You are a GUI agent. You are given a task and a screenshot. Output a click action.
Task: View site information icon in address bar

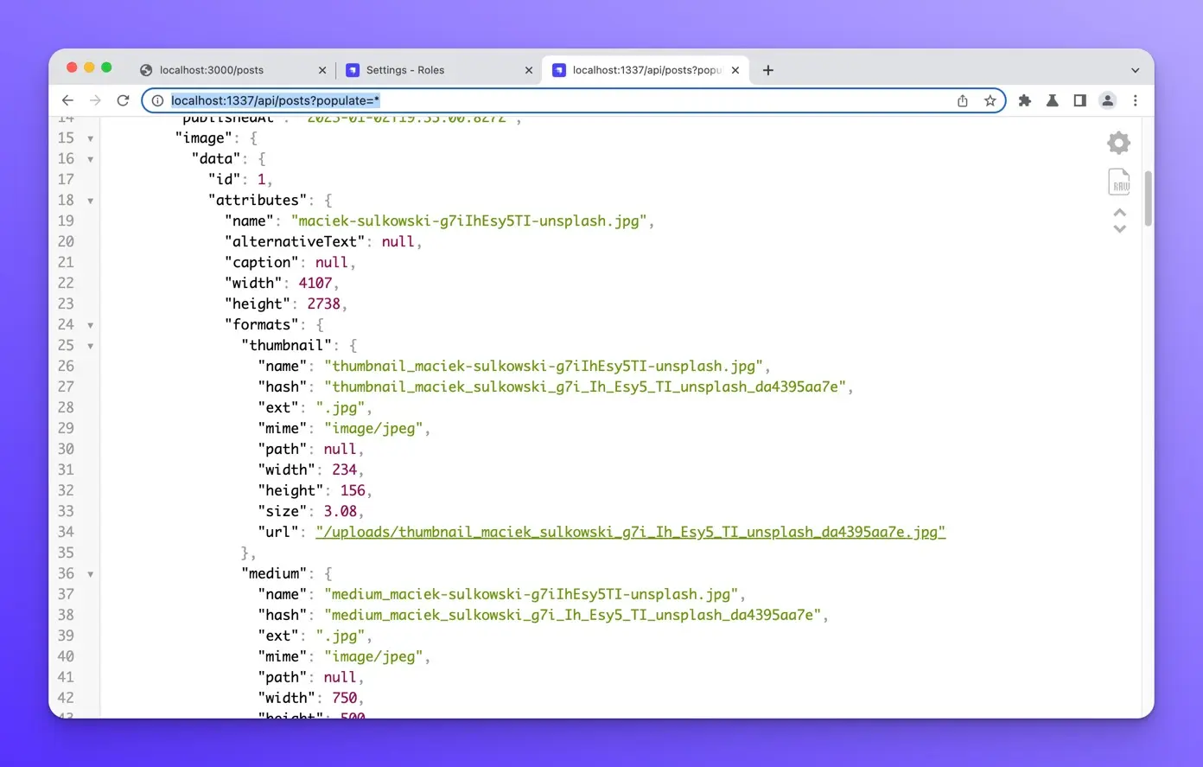click(x=157, y=100)
